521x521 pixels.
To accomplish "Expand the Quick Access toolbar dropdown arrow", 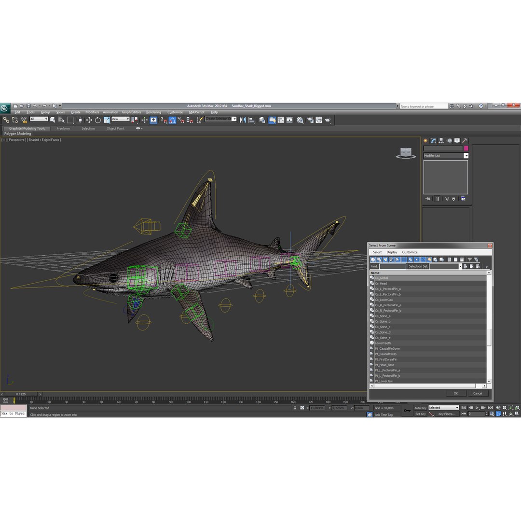I will pos(60,106).
